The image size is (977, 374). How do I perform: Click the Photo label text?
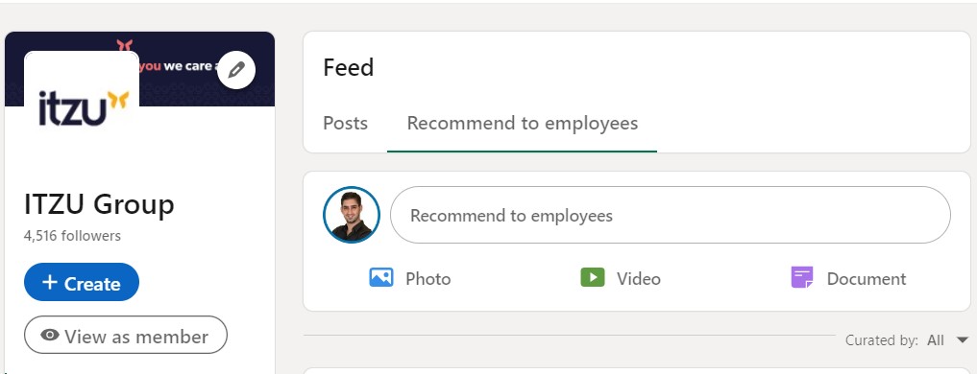pos(428,279)
